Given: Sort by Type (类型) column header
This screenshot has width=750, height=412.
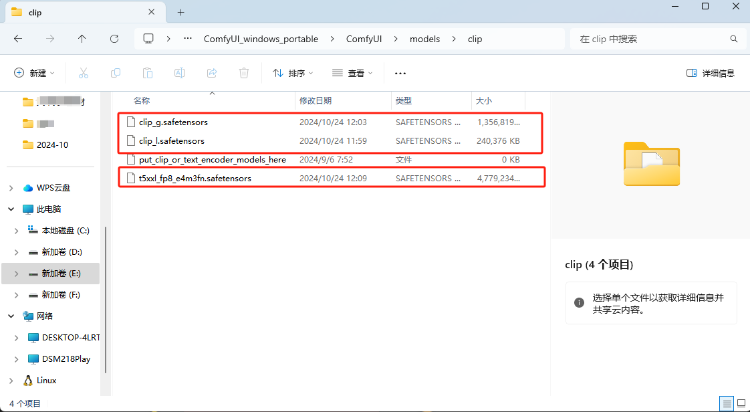Looking at the screenshot, I should coord(404,101).
